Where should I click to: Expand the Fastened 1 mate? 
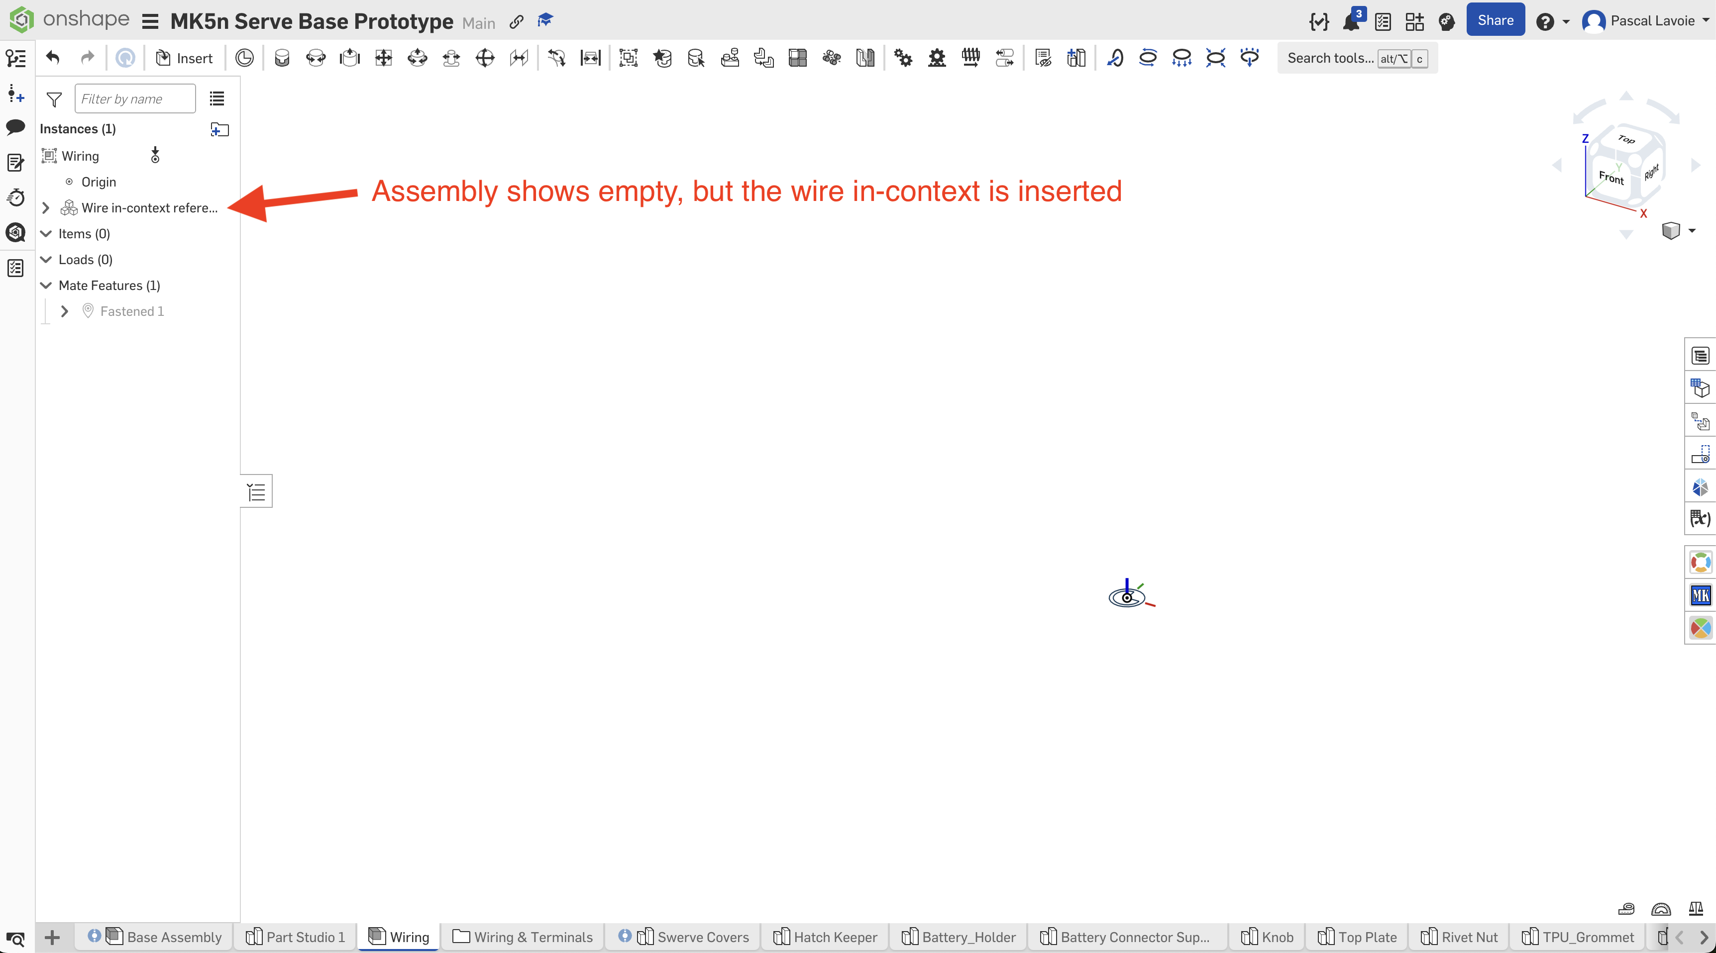pyautogui.click(x=65, y=311)
